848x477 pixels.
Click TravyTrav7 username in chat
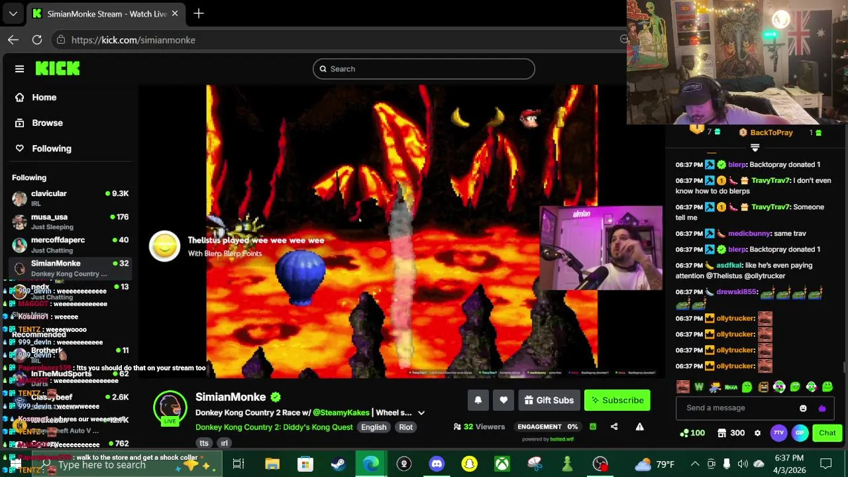coord(770,180)
